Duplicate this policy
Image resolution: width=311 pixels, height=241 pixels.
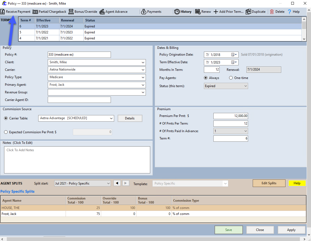256,12
